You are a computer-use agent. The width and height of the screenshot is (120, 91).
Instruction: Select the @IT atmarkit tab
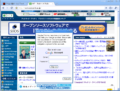click(x=40, y=4)
